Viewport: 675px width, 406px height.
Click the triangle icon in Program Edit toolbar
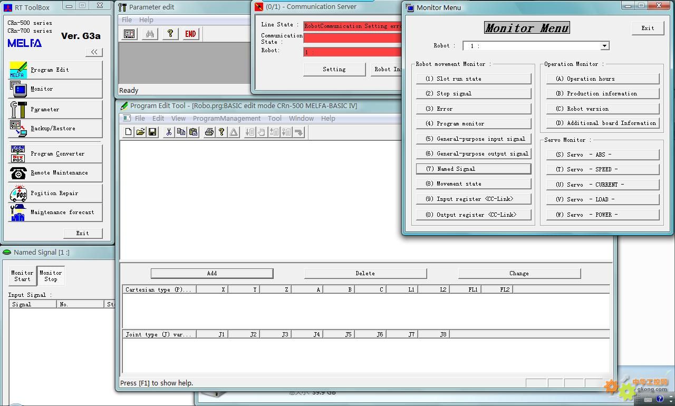[234, 132]
